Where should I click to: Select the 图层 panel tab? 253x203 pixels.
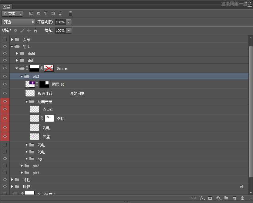(x=6, y=7)
